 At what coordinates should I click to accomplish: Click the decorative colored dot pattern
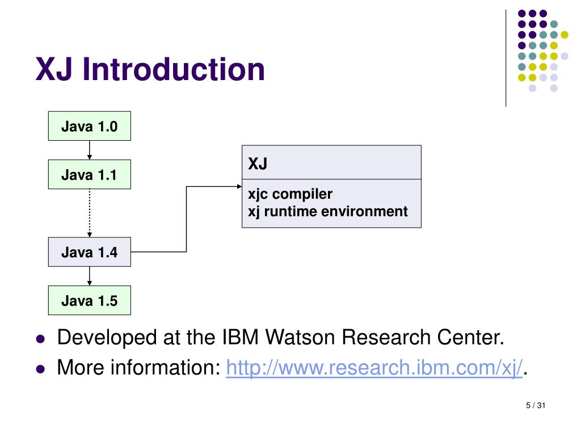coord(543,51)
